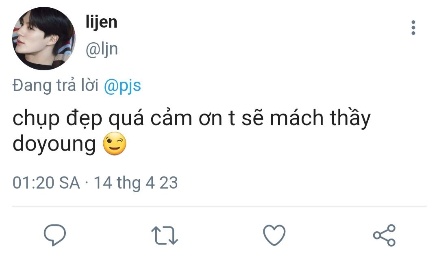439x263 pixels.
Task: Reply to lijen's tweet
Action: pos(54,235)
